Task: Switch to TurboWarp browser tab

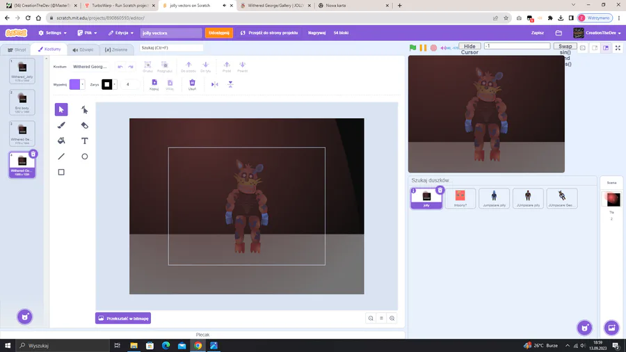Action: click(120, 6)
